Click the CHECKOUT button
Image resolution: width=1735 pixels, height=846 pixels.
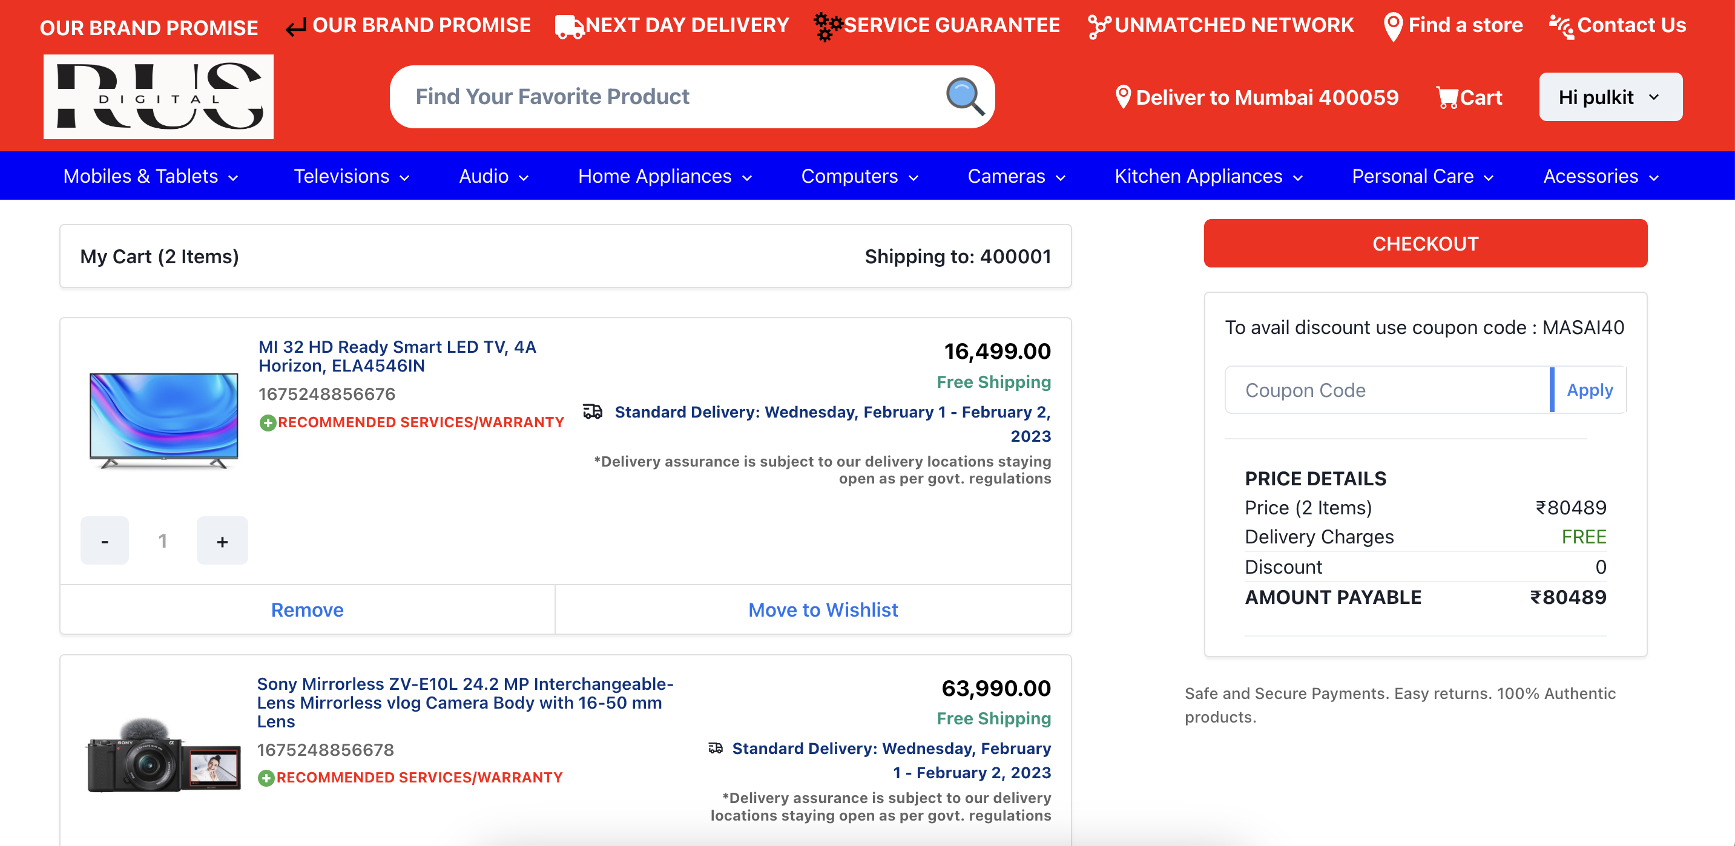(x=1425, y=244)
